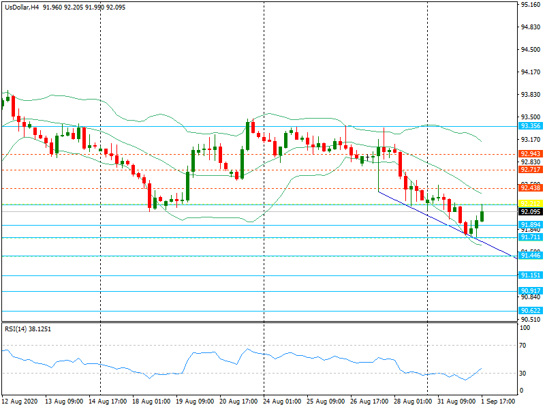Click the 90.622 blue price label

coord(530,311)
